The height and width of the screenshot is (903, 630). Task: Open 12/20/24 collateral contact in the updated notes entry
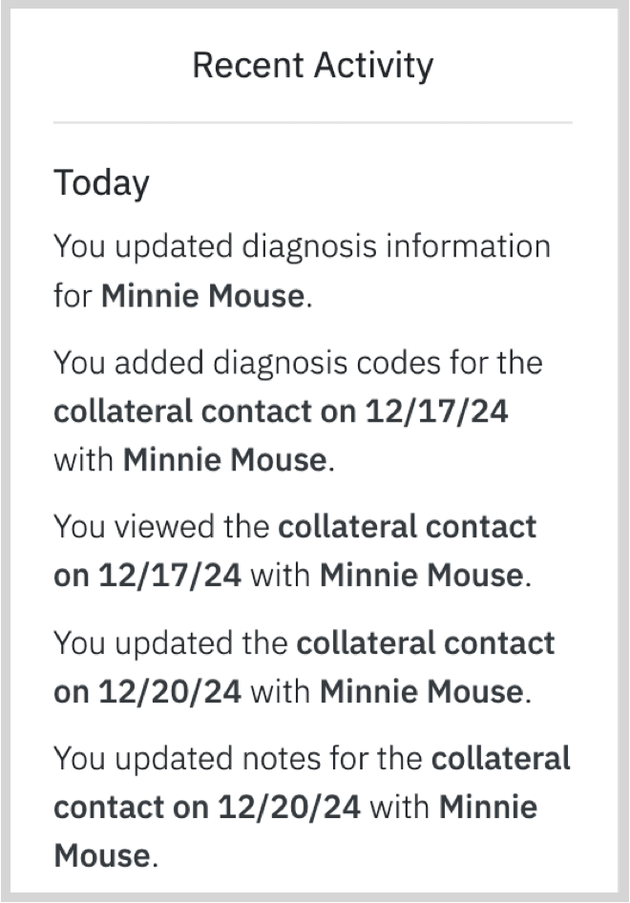point(311,783)
